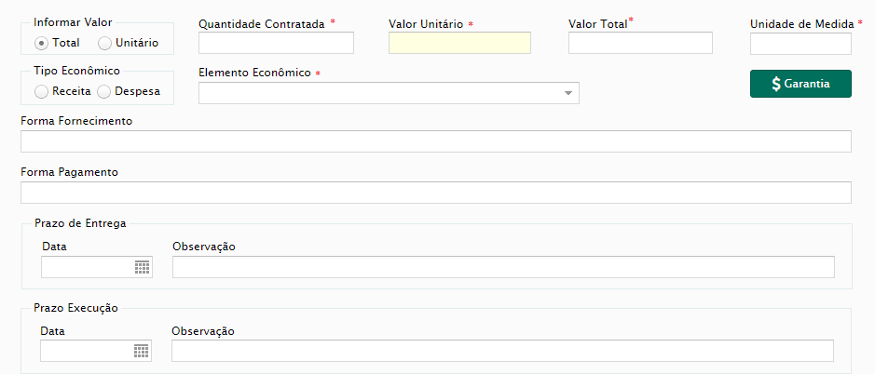This screenshot has width=875, height=374.
Task: Choose Despesa as Tipo Econômico
Action: (103, 92)
